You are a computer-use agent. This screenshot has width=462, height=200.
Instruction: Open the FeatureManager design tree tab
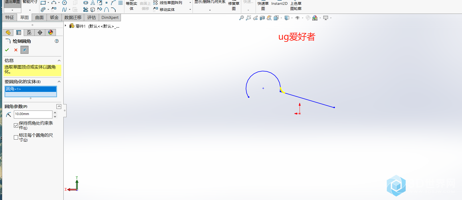[x=8, y=32]
